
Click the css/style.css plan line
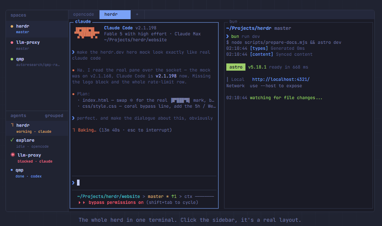(147, 106)
